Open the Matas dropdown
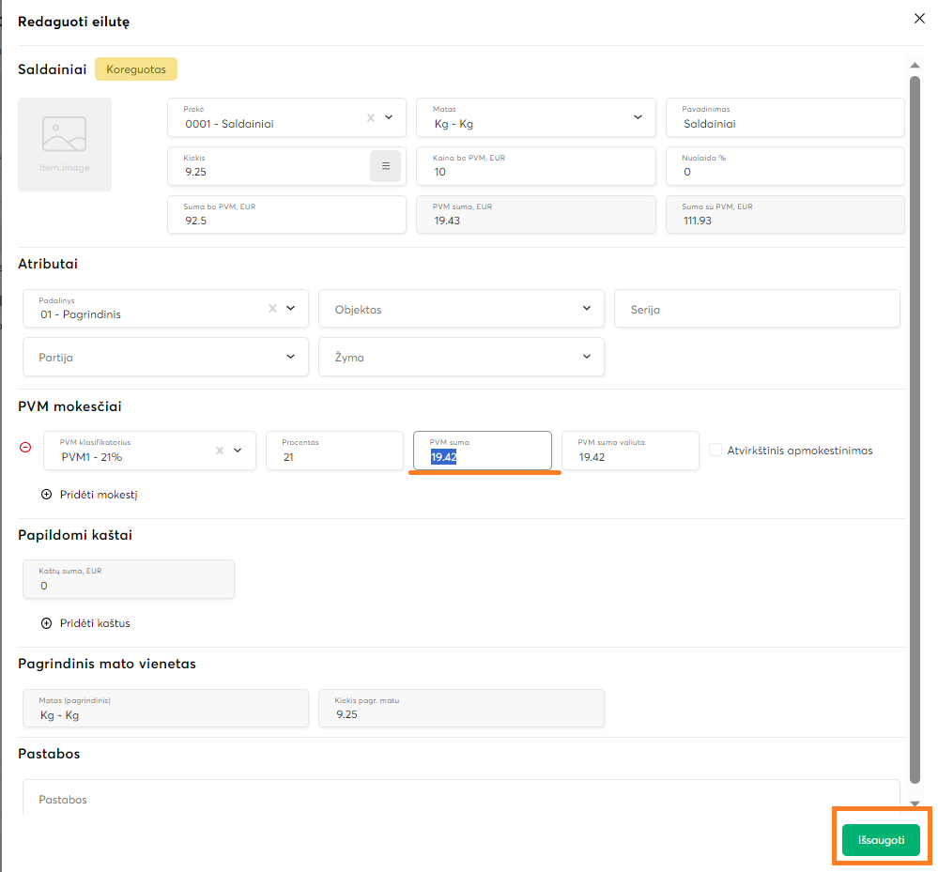Image resolution: width=938 pixels, height=872 pixels. tap(638, 117)
